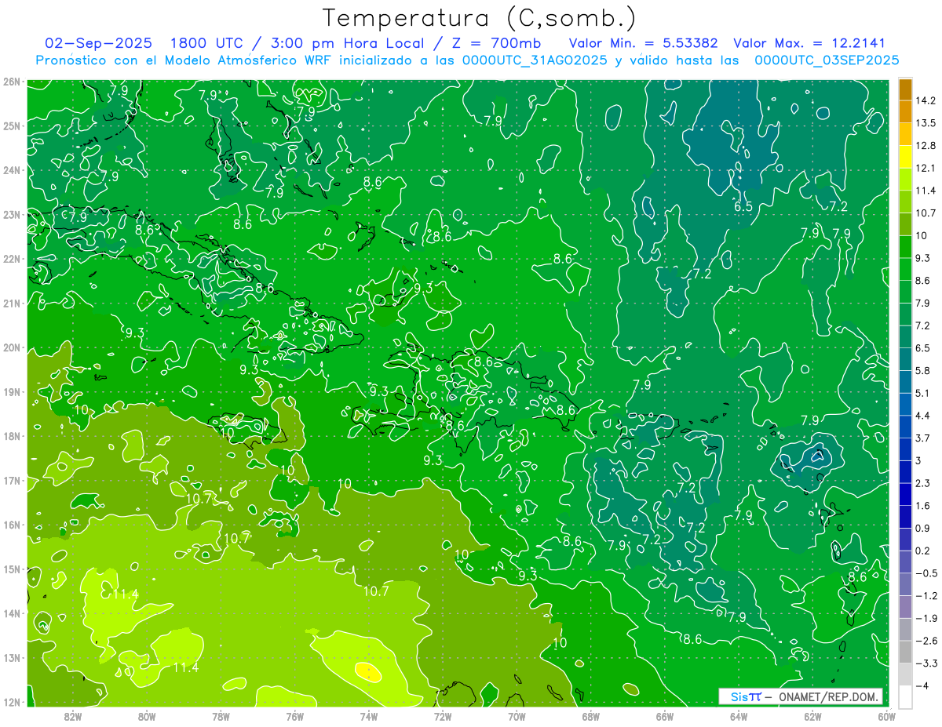The image size is (942, 727).
Task: Click the colorbar label "5.8"
Action: tap(923, 370)
